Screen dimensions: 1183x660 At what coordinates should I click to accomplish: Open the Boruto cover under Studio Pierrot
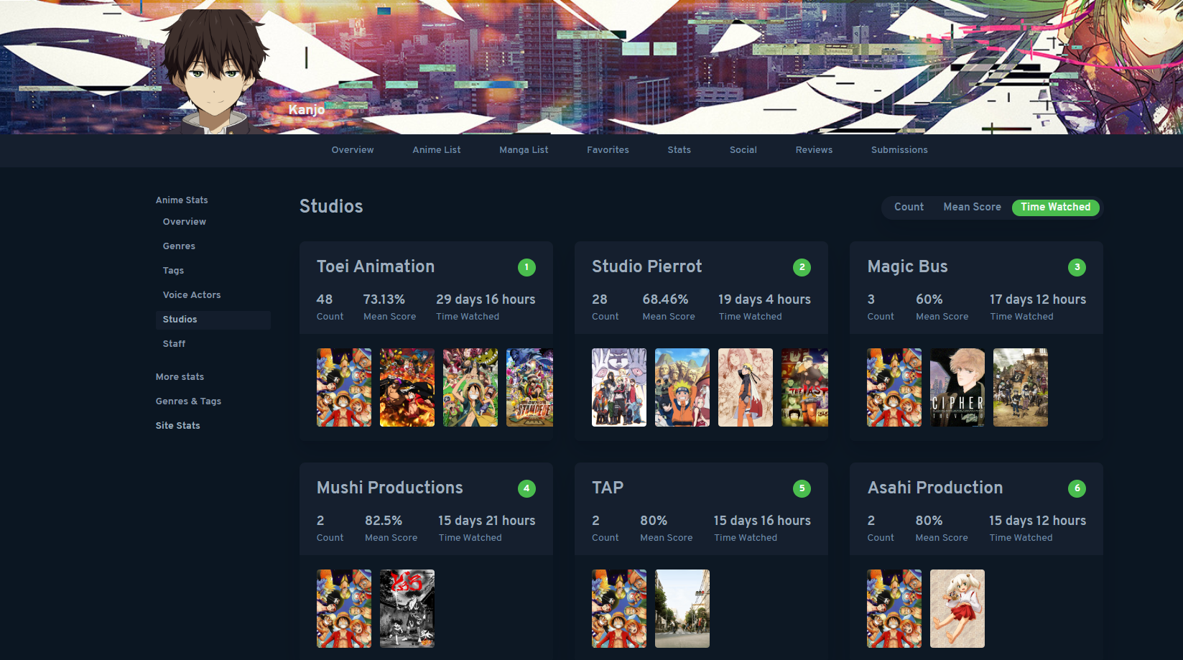coord(619,388)
